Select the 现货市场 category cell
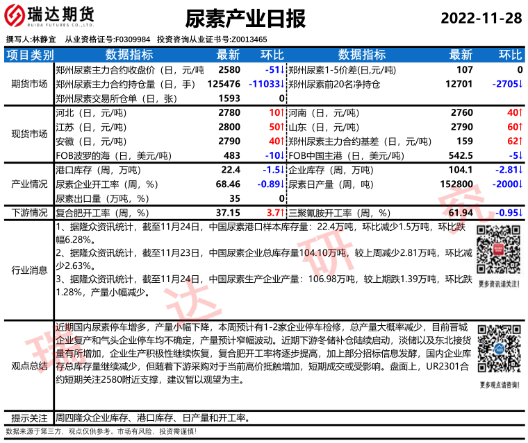 click(28, 134)
